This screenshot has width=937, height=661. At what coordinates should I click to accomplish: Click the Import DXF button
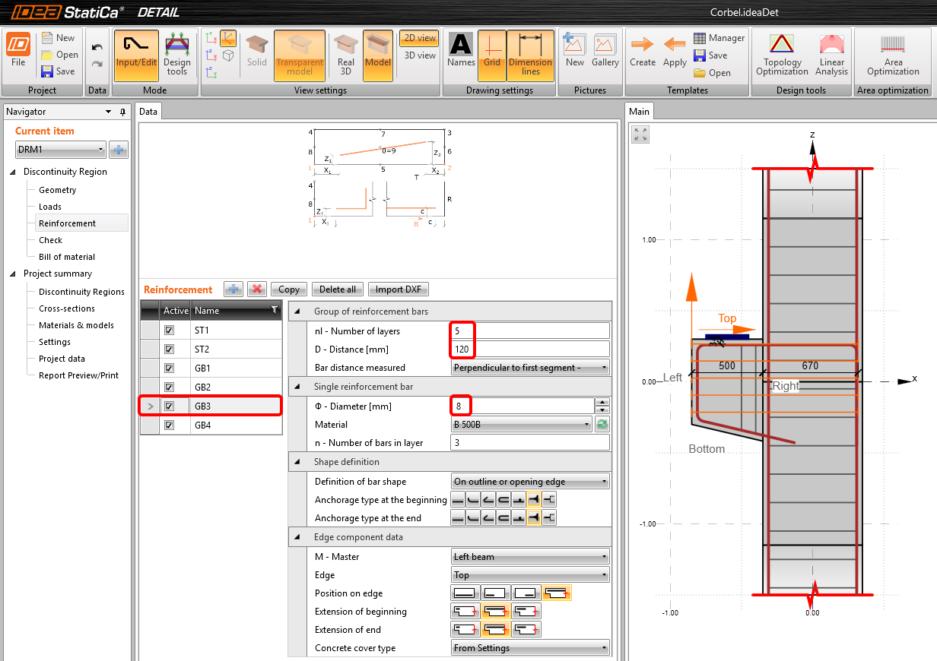398,289
